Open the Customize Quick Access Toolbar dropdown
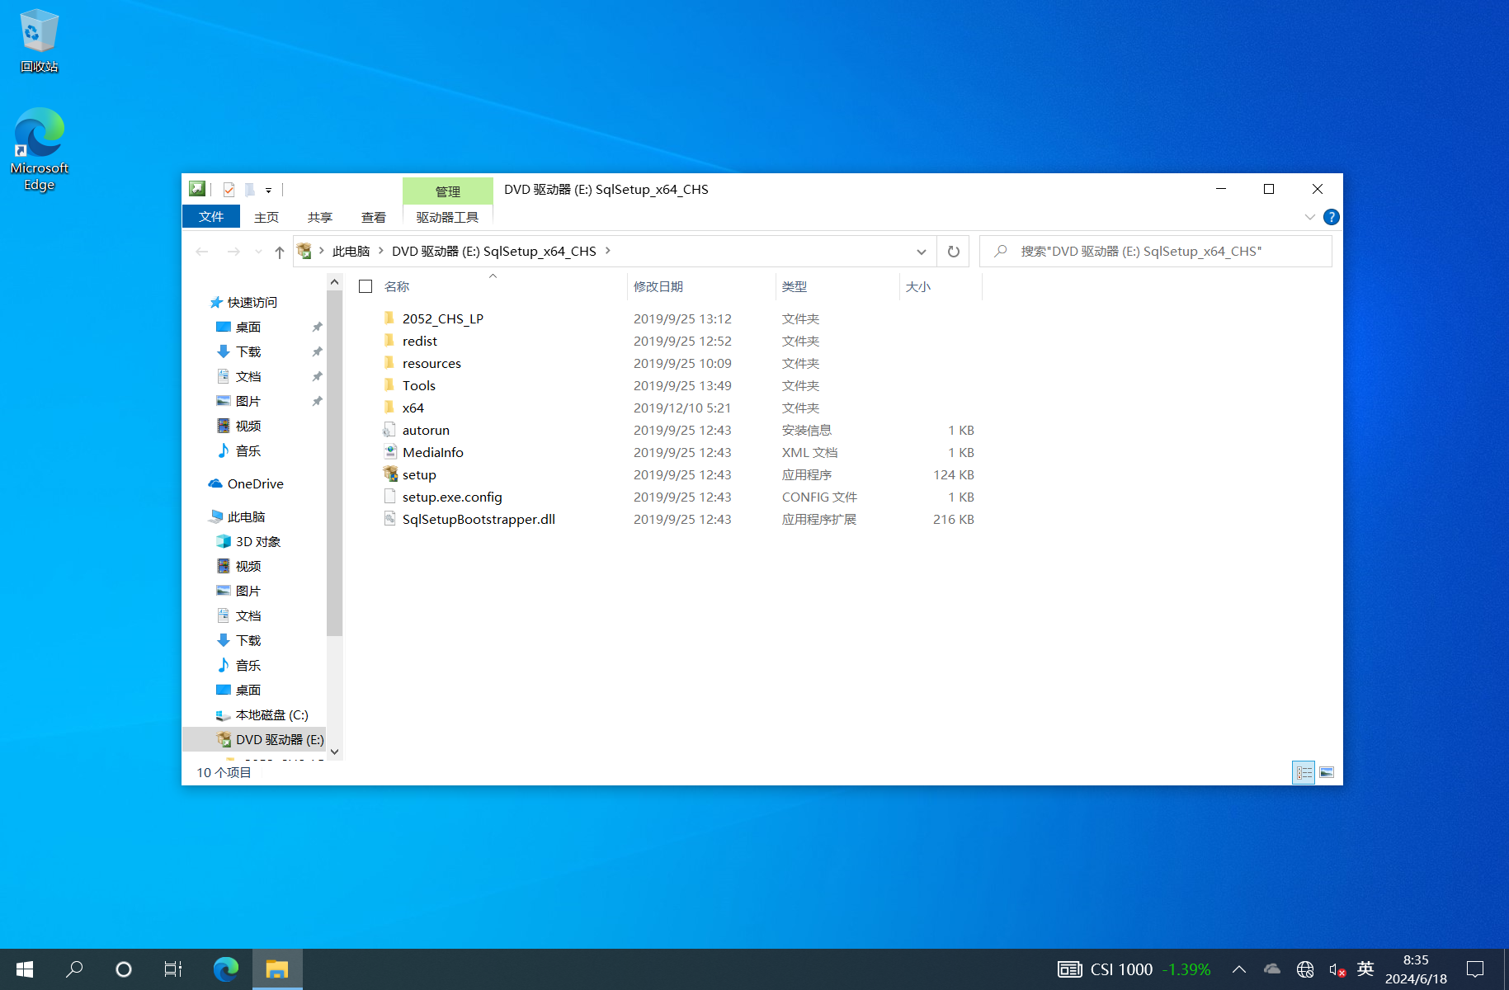This screenshot has height=990, width=1509. click(x=269, y=191)
